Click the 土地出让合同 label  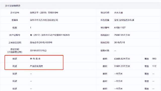pyautogui.click(x=15, y=43)
